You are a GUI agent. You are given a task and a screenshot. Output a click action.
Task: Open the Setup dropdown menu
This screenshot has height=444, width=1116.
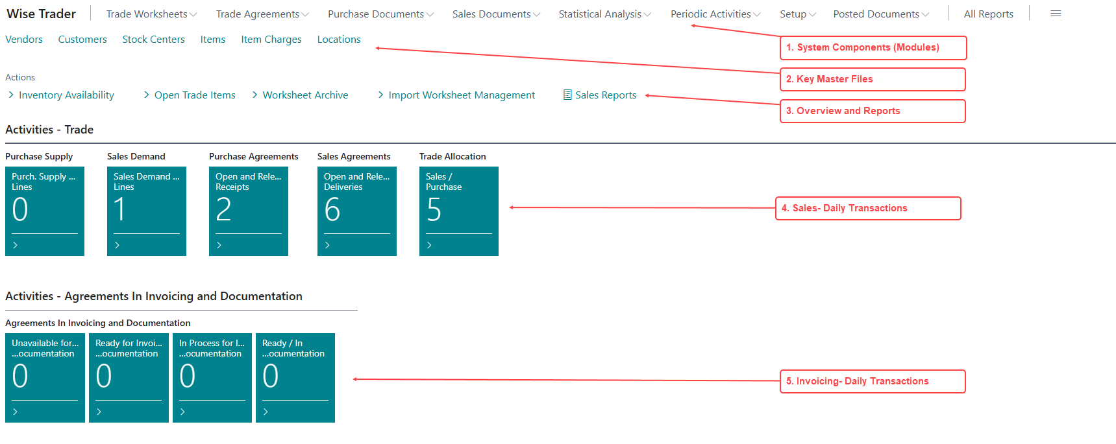click(797, 14)
